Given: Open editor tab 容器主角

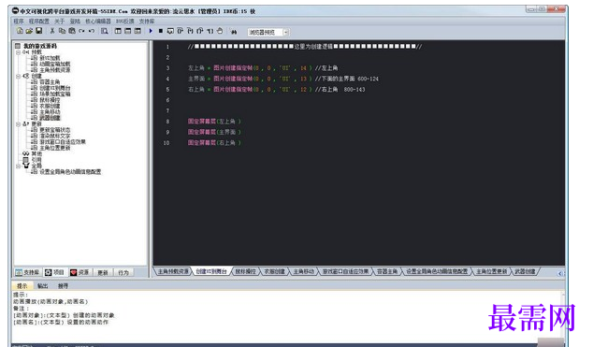Looking at the screenshot, I should [387, 271].
